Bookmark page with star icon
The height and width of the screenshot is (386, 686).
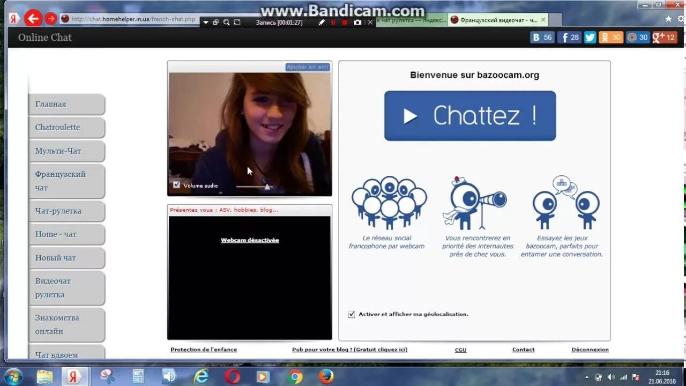pos(668,19)
